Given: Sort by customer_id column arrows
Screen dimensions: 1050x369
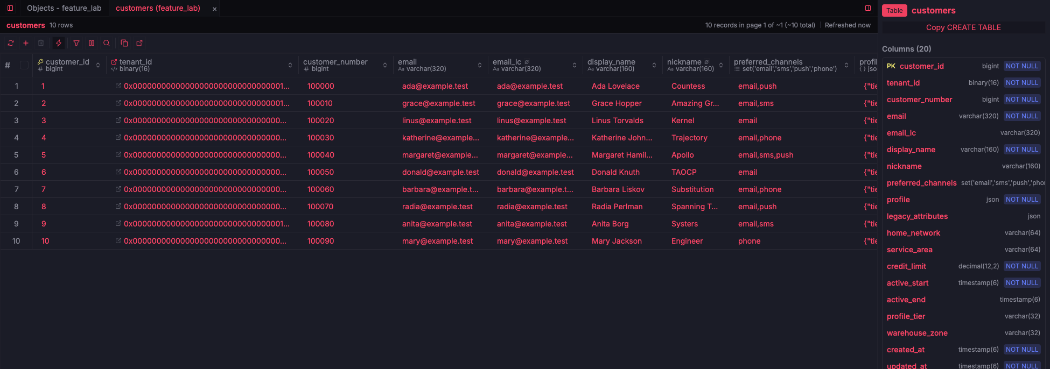Looking at the screenshot, I should coord(98,65).
